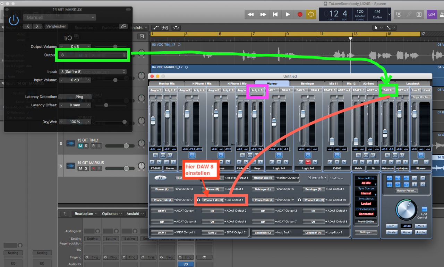Click the Mono monitor button
444x267 pixels.
406,232
